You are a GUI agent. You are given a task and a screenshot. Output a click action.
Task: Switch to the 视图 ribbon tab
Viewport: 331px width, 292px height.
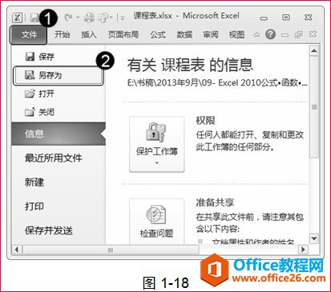pos(236,34)
